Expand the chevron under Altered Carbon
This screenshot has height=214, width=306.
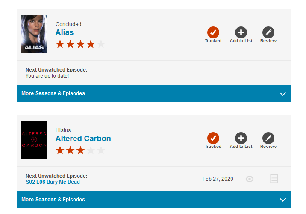[282, 200]
